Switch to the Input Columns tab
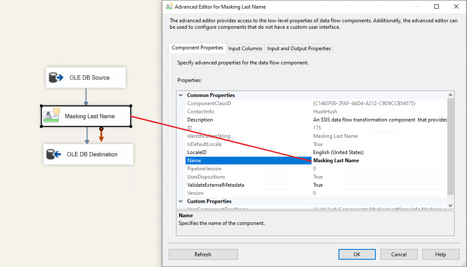 tap(245, 49)
